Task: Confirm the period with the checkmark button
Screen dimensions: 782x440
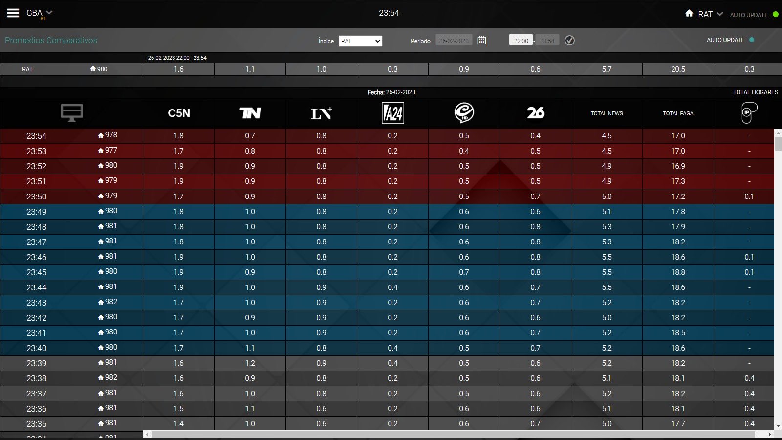Action: (x=569, y=41)
